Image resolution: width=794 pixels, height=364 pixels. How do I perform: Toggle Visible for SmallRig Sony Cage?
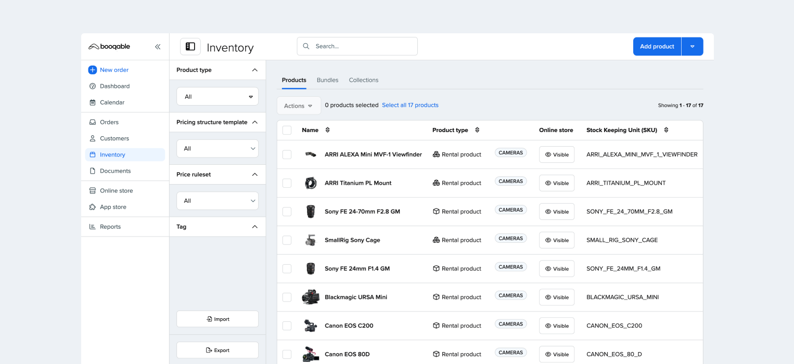click(557, 240)
